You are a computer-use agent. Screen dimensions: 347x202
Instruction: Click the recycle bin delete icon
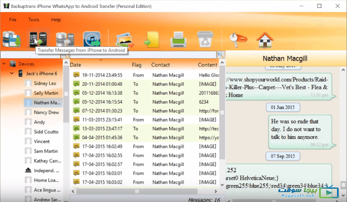(x=205, y=39)
